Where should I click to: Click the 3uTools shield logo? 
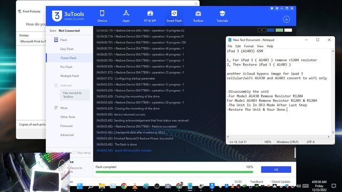tap(57, 16)
